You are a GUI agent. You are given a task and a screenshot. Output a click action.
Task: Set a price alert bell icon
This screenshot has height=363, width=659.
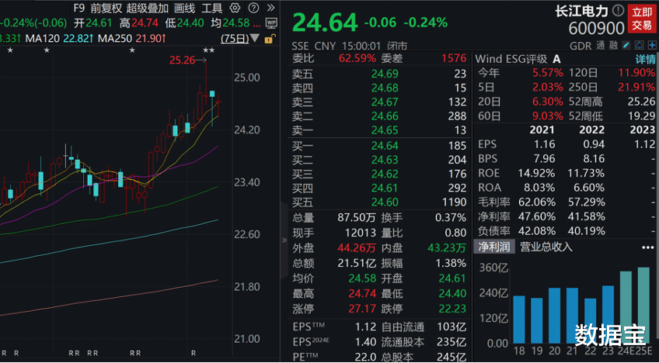[640, 45]
